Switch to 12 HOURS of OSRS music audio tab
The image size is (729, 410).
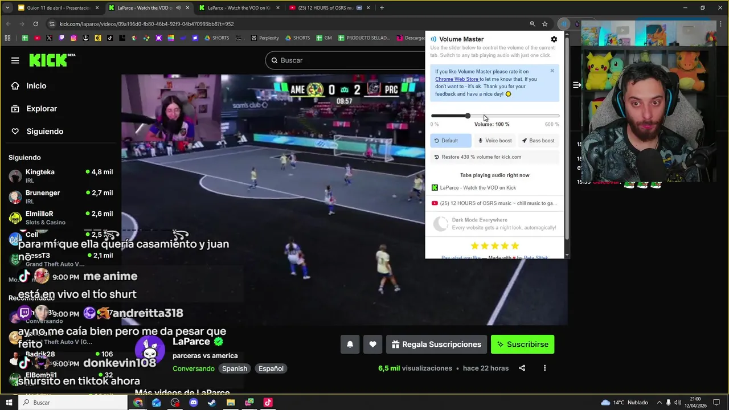(493, 203)
